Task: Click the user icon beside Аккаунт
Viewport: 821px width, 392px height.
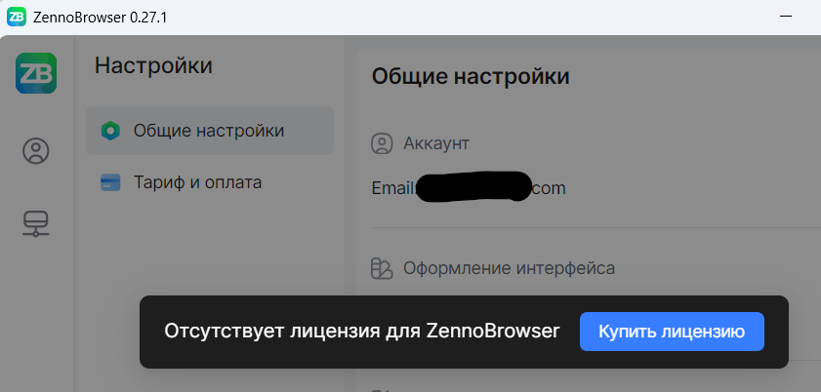Action: click(x=382, y=143)
